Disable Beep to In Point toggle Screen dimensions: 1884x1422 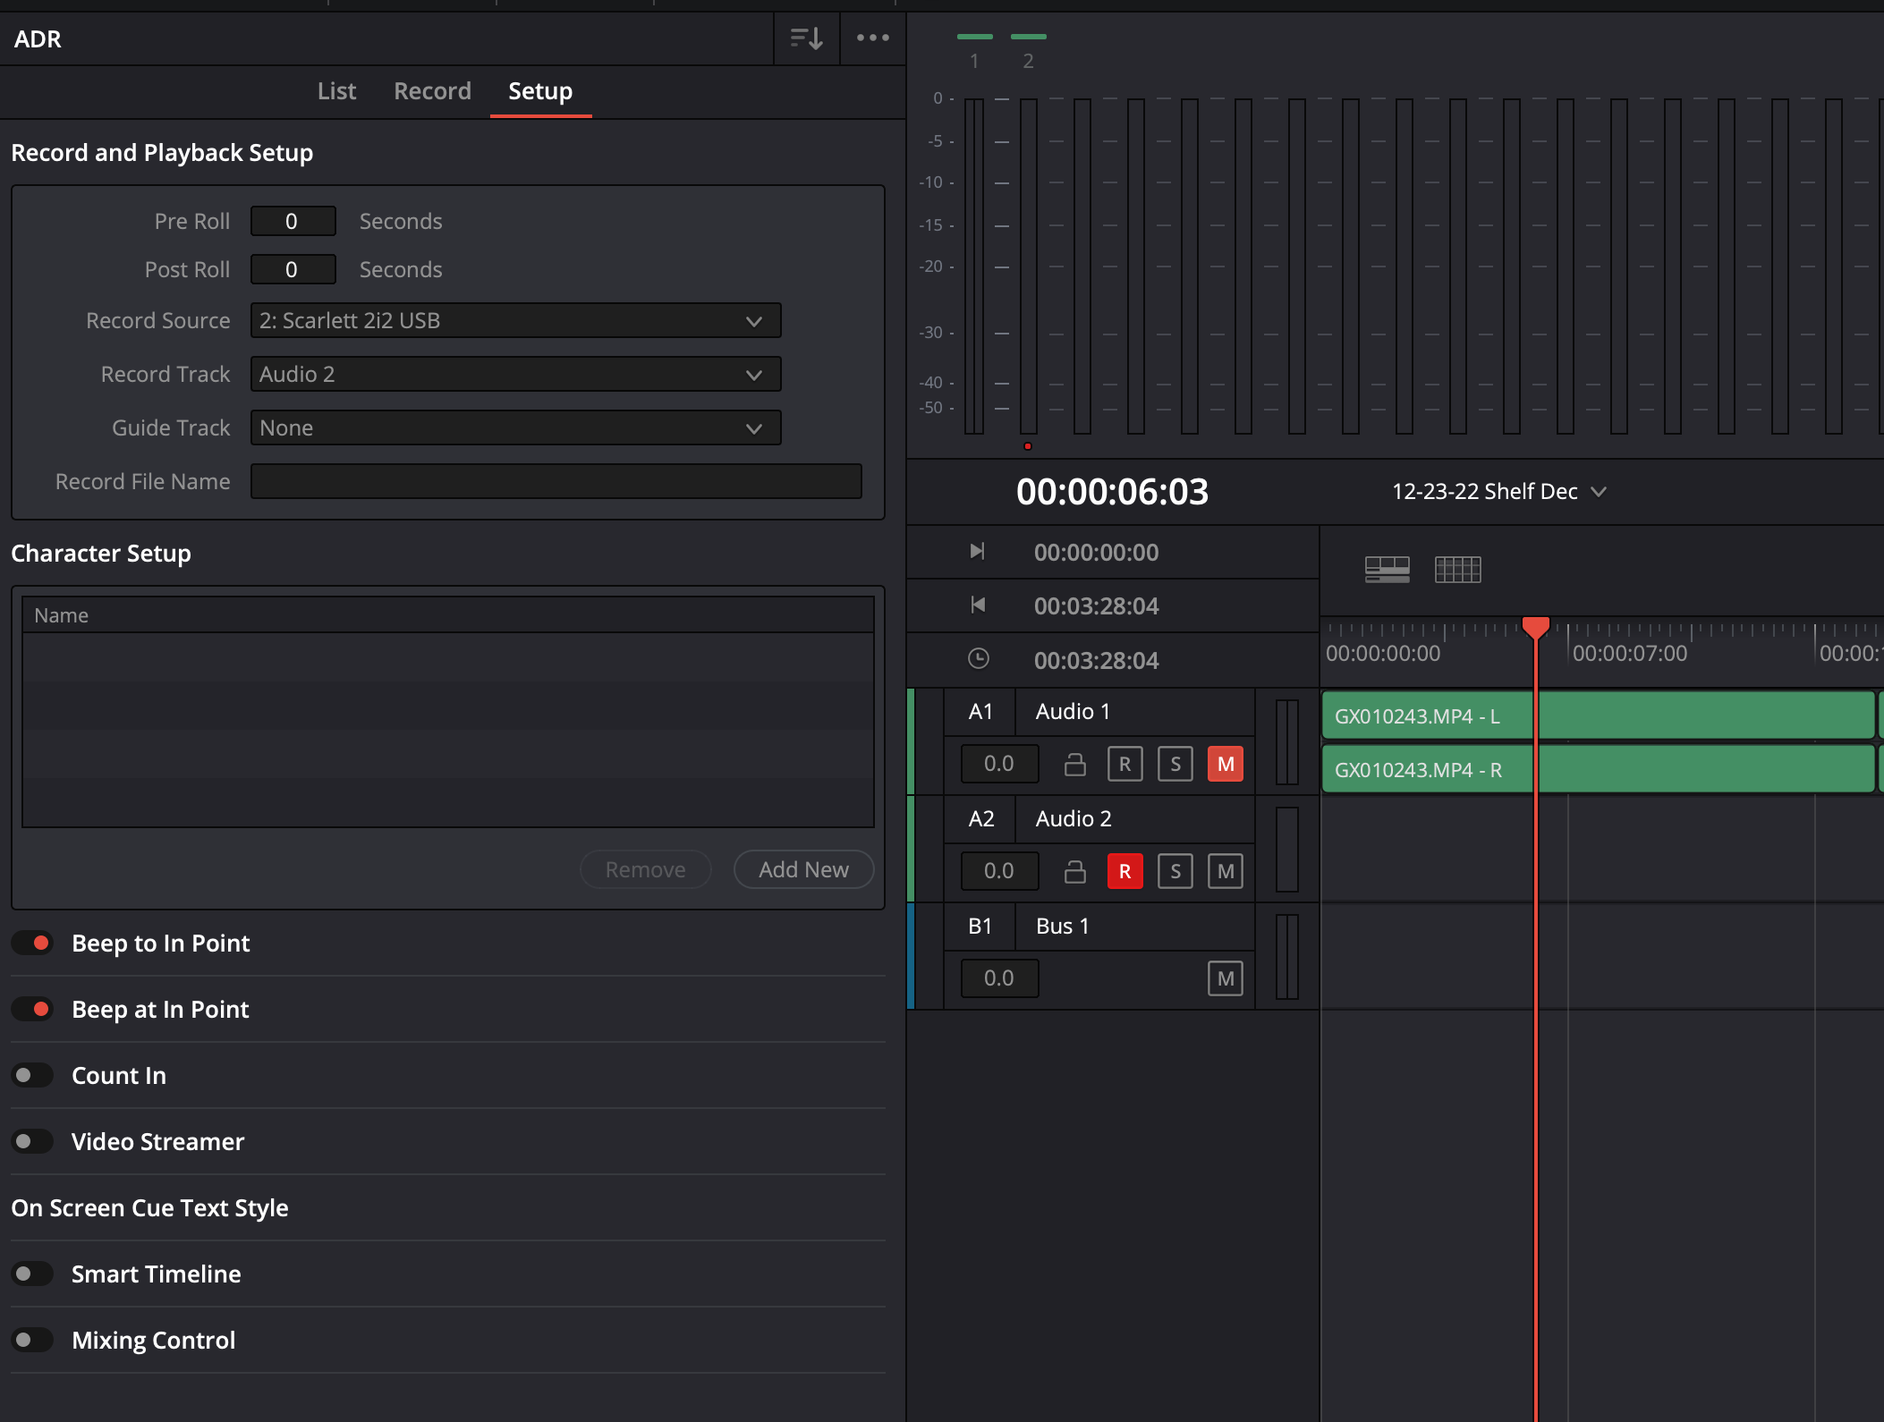point(33,943)
